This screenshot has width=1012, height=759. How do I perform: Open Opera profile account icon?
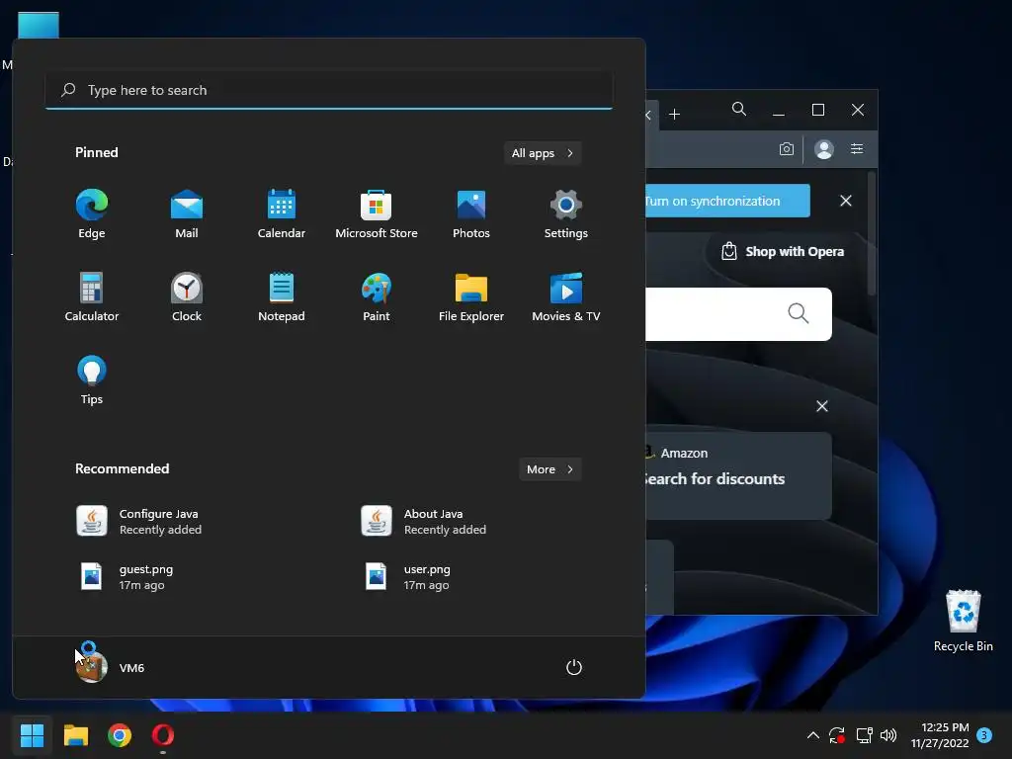[x=824, y=149]
